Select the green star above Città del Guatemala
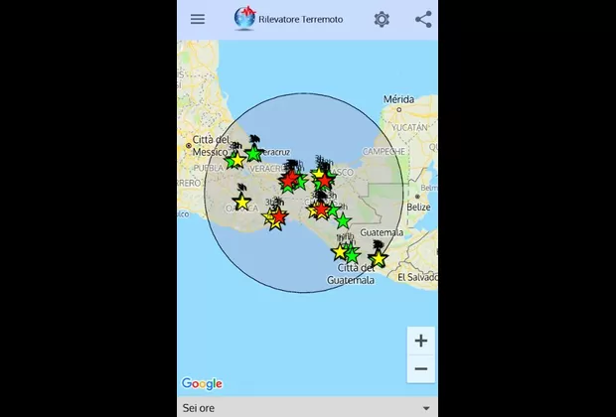The image size is (616, 417). click(x=352, y=255)
